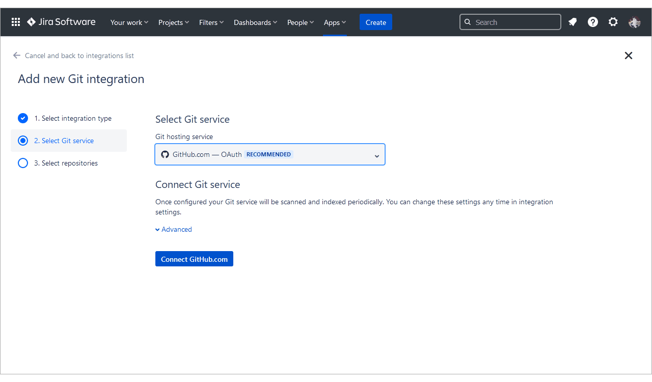Screen dimensions: 652x382
Task: Select step 2 Select Git service
Action: point(64,141)
